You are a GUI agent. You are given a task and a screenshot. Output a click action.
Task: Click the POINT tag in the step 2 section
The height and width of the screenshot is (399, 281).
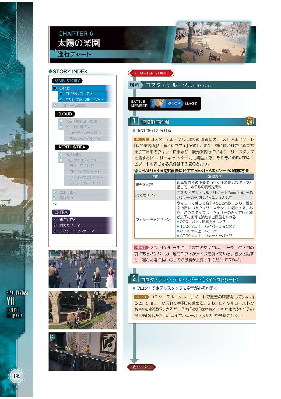point(142,297)
